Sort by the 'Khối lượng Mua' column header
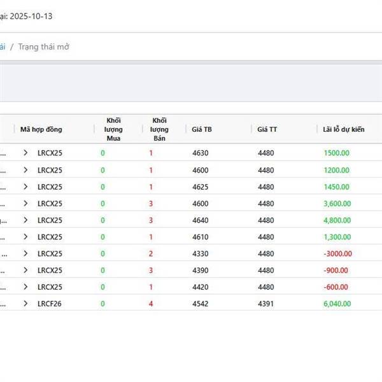This screenshot has height=382, width=382. point(114,129)
